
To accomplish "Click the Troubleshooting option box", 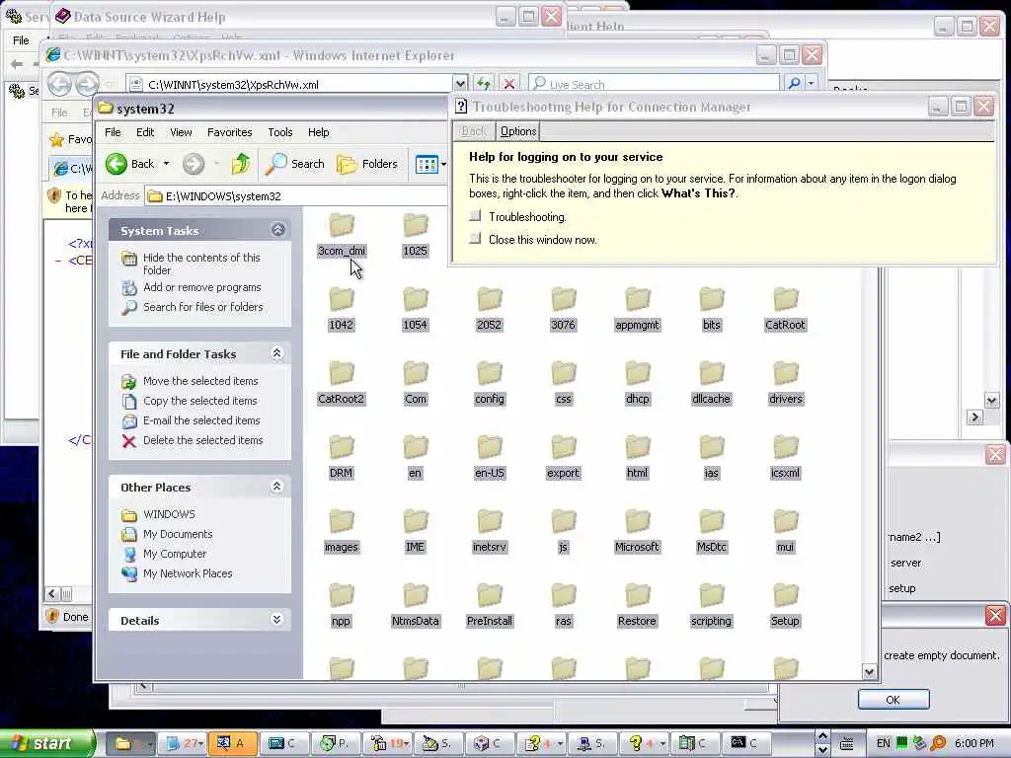I will [475, 216].
